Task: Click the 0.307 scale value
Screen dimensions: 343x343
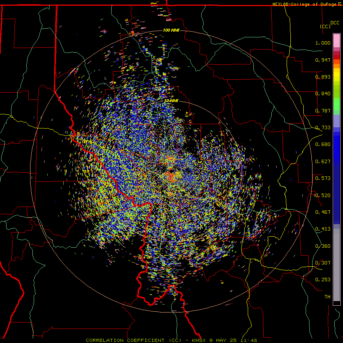Action: (323, 263)
